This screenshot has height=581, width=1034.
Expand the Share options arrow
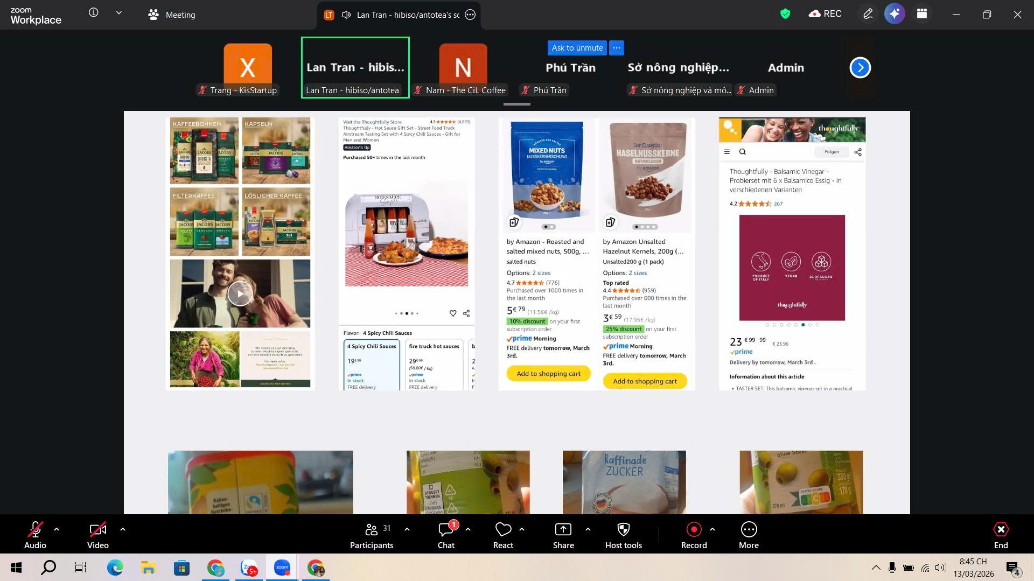pos(588,529)
